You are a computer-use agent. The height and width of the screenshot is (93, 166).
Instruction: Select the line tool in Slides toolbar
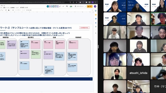click(2, 10)
